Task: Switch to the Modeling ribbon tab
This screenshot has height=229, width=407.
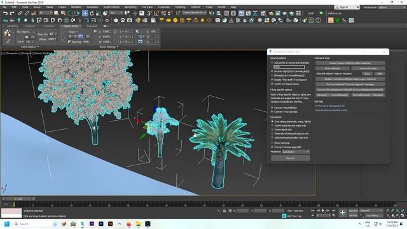Action: point(13,26)
